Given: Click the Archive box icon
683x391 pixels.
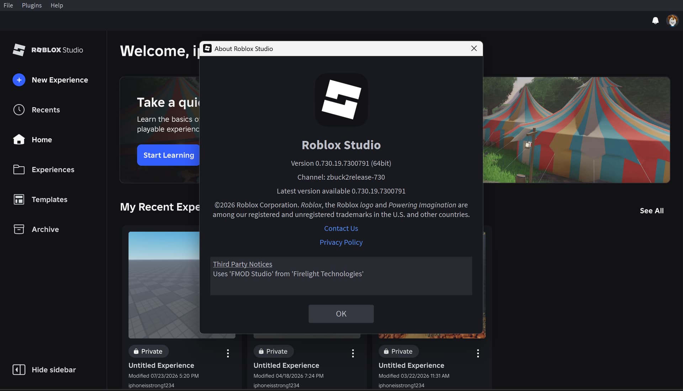Looking at the screenshot, I should click(19, 229).
